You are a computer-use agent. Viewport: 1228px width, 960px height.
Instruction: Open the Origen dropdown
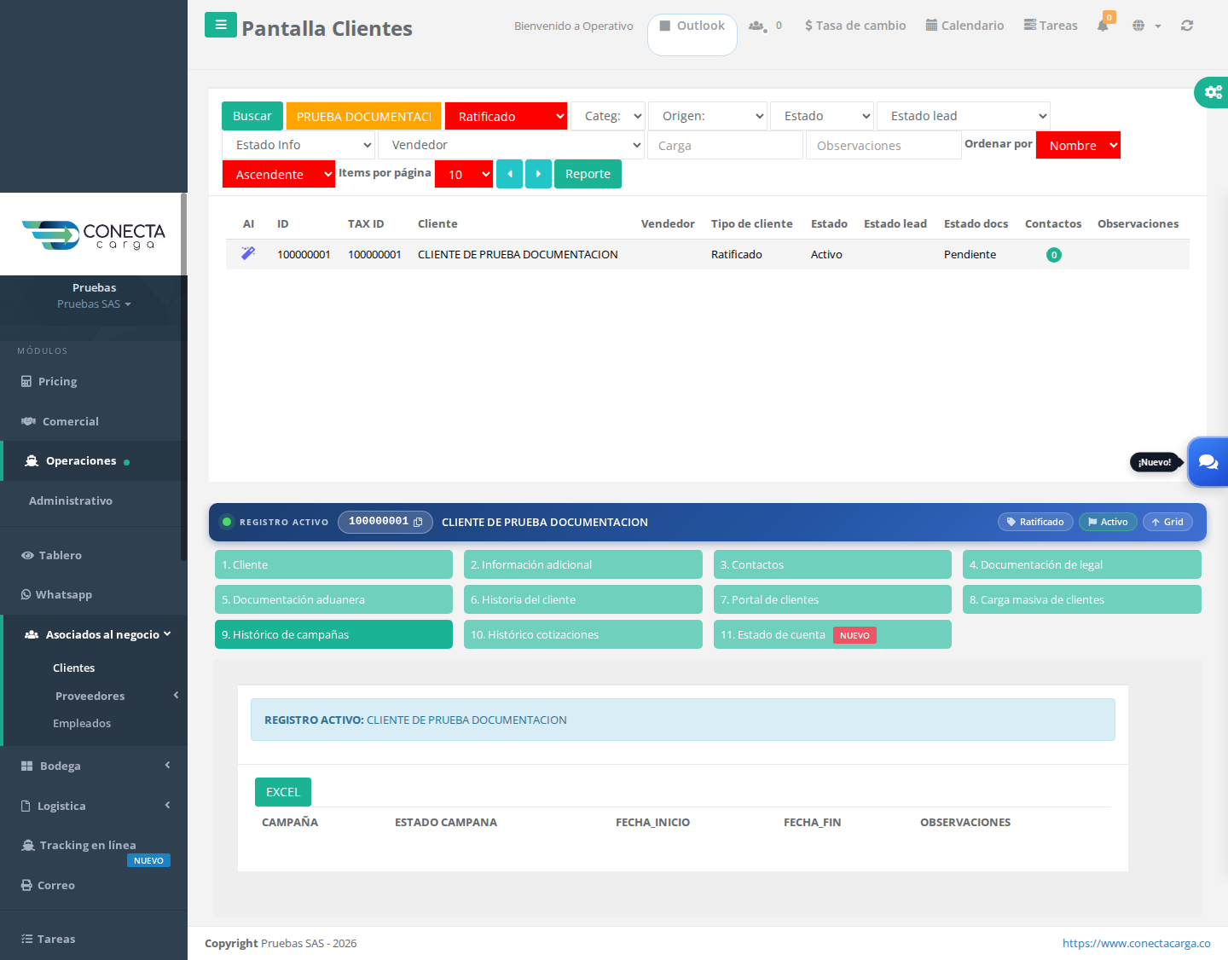pos(708,116)
